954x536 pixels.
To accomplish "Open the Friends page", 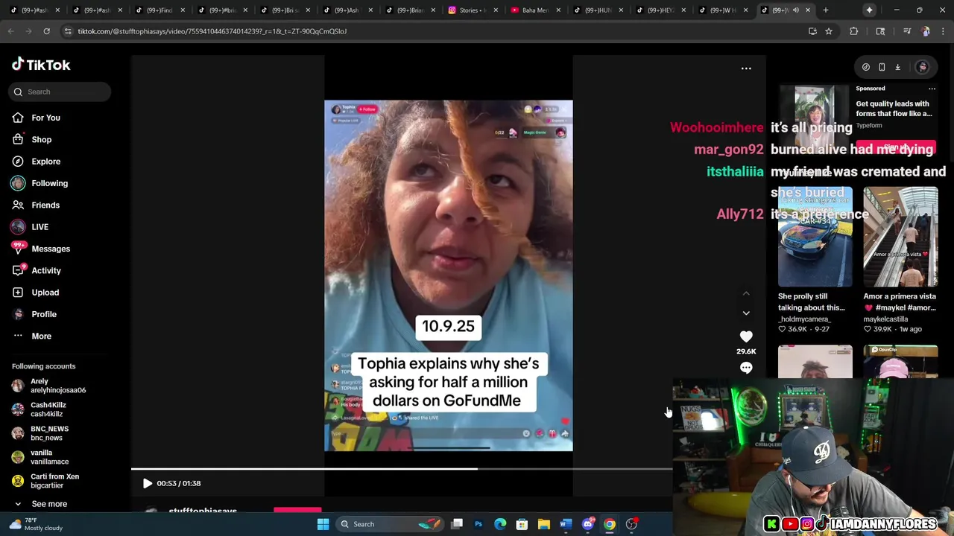I will coord(45,205).
